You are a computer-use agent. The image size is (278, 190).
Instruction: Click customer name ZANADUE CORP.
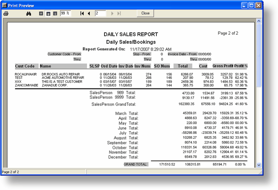click(x=55, y=85)
